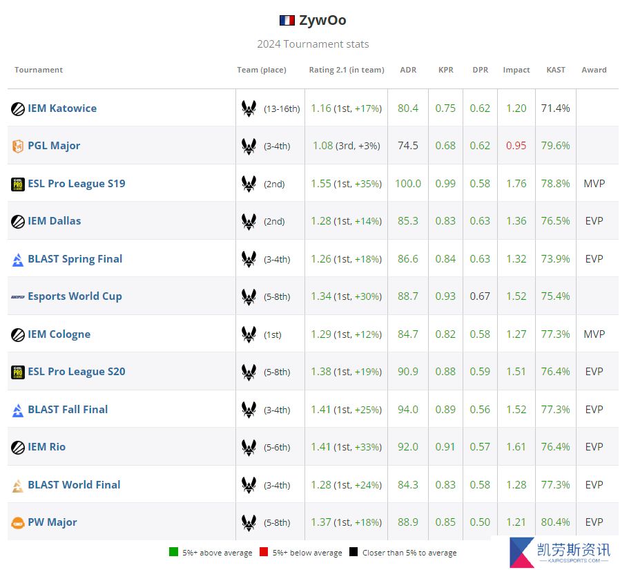Click the black closer than 5% legend swatch
Screen dimensions: 629x570
coord(353,552)
